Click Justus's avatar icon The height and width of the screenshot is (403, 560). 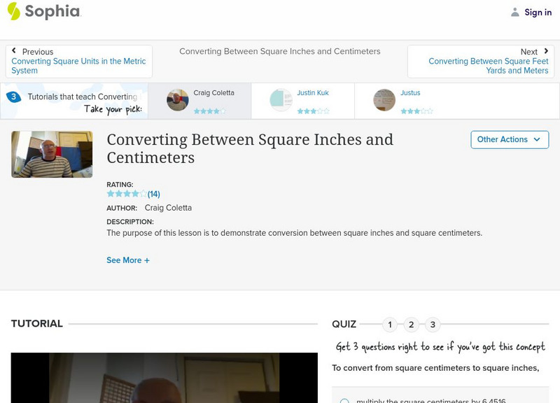(384, 100)
